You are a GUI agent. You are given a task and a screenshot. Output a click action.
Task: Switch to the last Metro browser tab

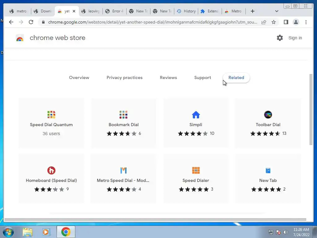(233, 11)
